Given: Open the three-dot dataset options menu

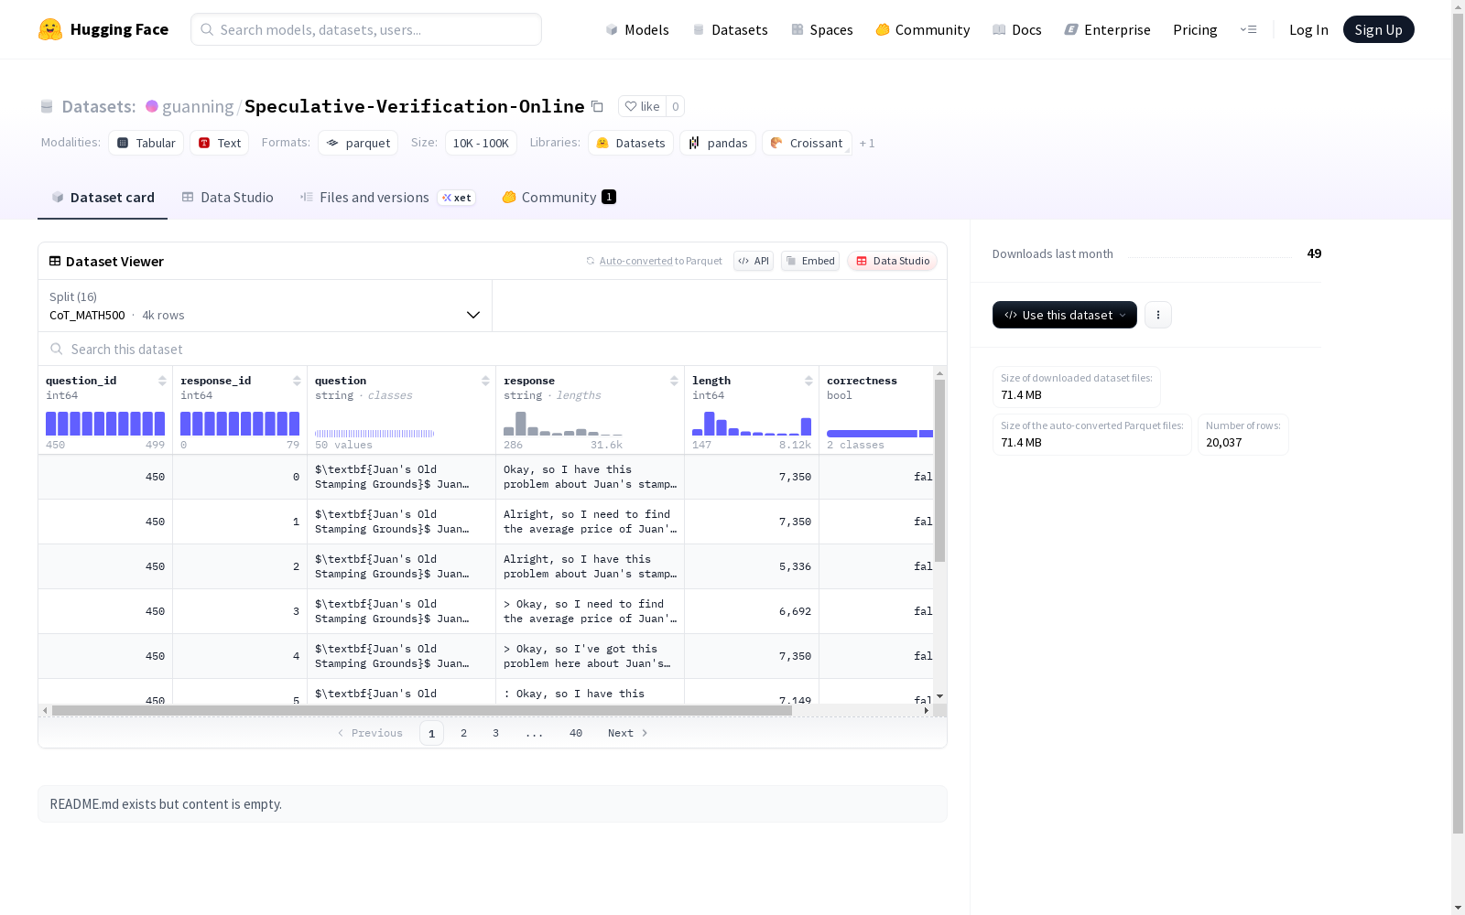Looking at the screenshot, I should pos(1158,315).
